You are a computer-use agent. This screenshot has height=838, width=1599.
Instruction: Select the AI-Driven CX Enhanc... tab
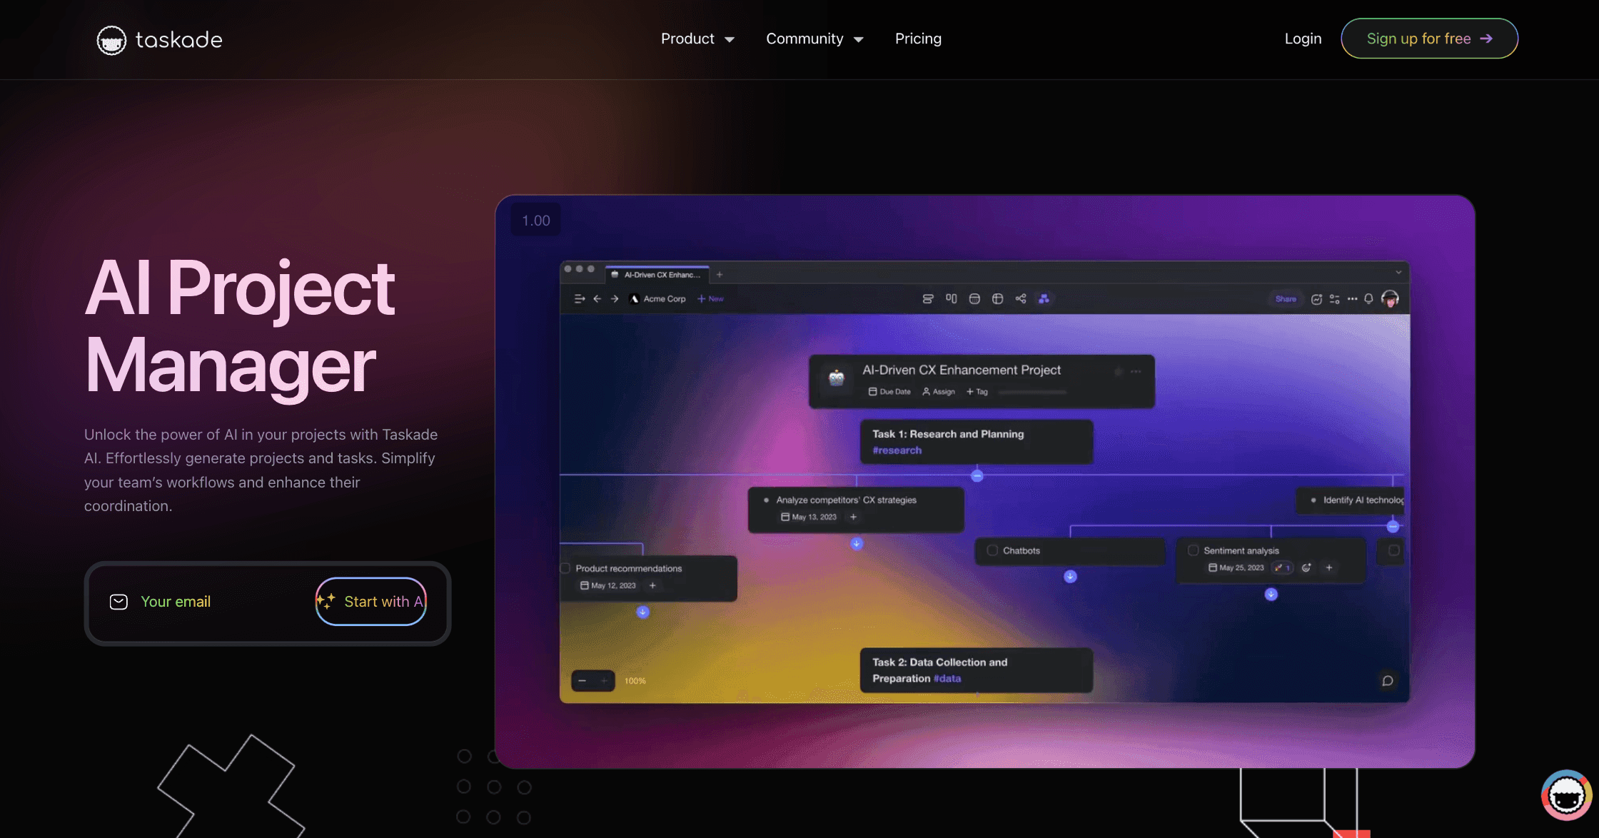click(657, 275)
